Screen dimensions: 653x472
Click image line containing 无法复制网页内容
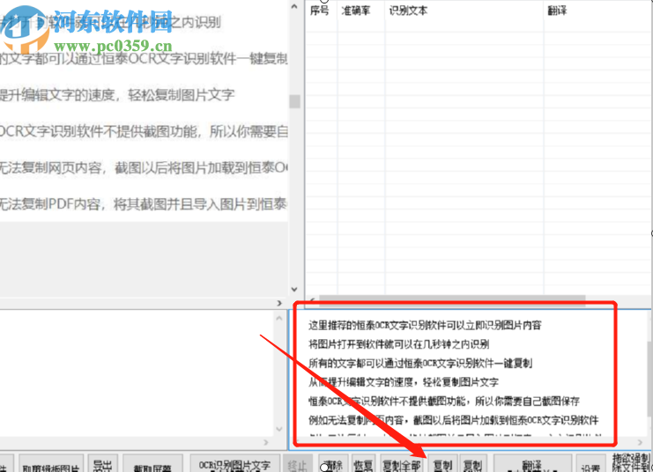coord(144,168)
